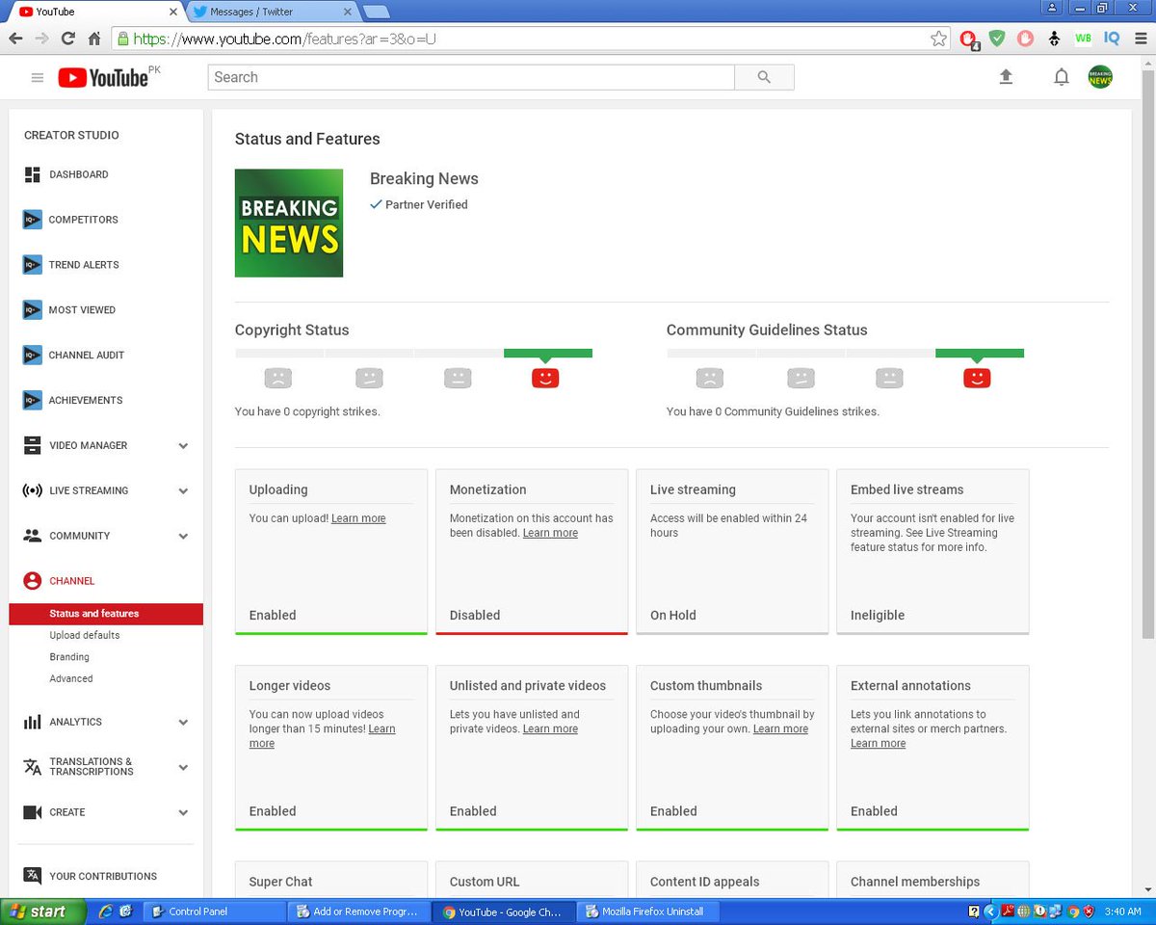Open the green Adguard shield extension

[997, 39]
